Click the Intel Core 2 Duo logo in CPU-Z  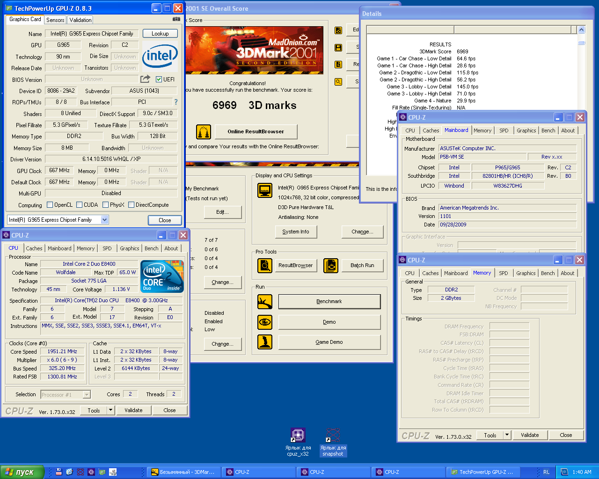162,276
